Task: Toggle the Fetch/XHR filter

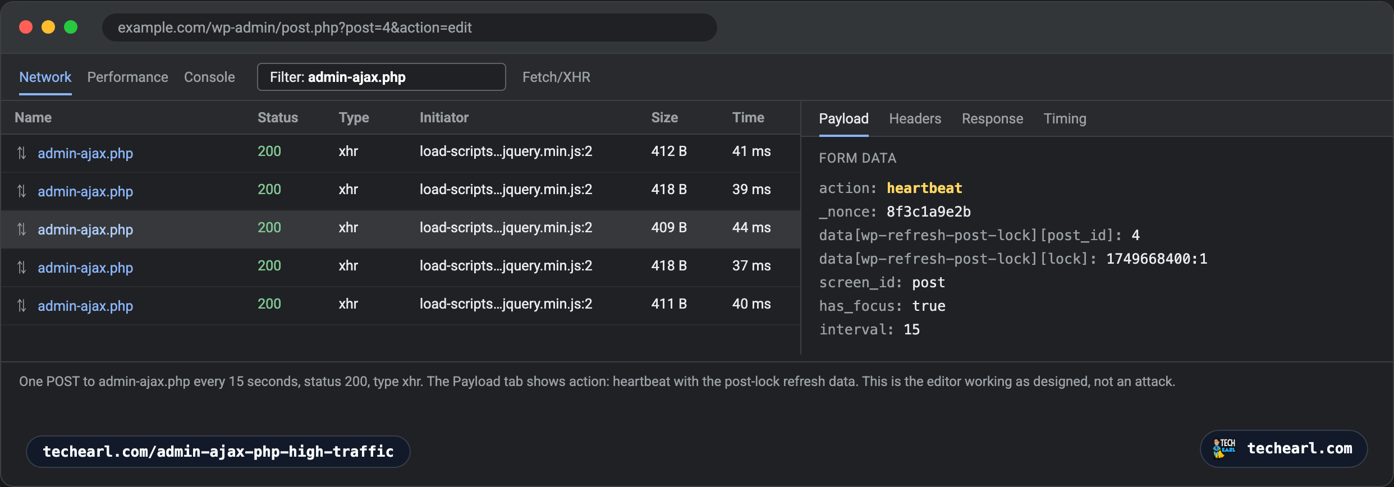Action: 556,77
